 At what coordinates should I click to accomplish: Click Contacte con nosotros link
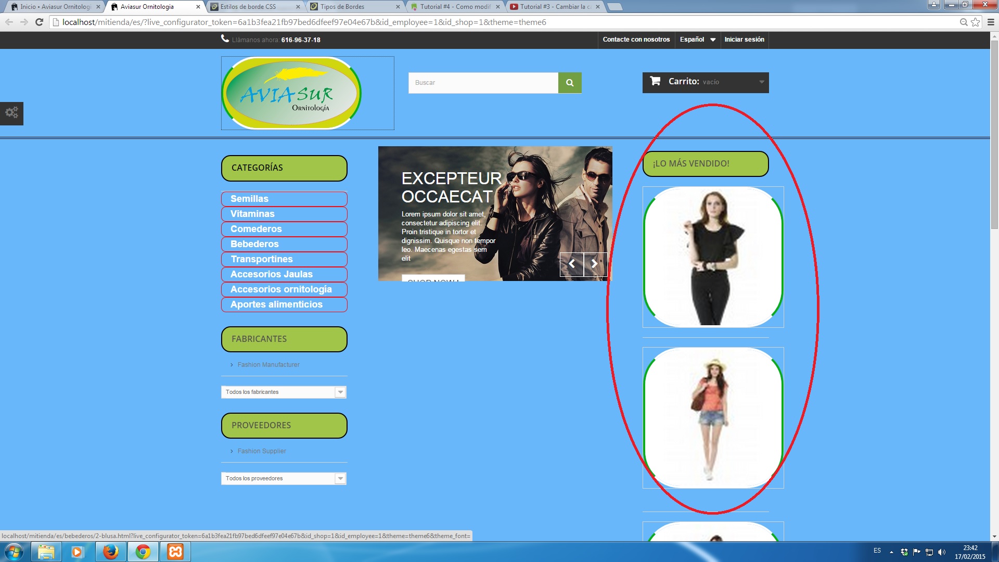636,40
